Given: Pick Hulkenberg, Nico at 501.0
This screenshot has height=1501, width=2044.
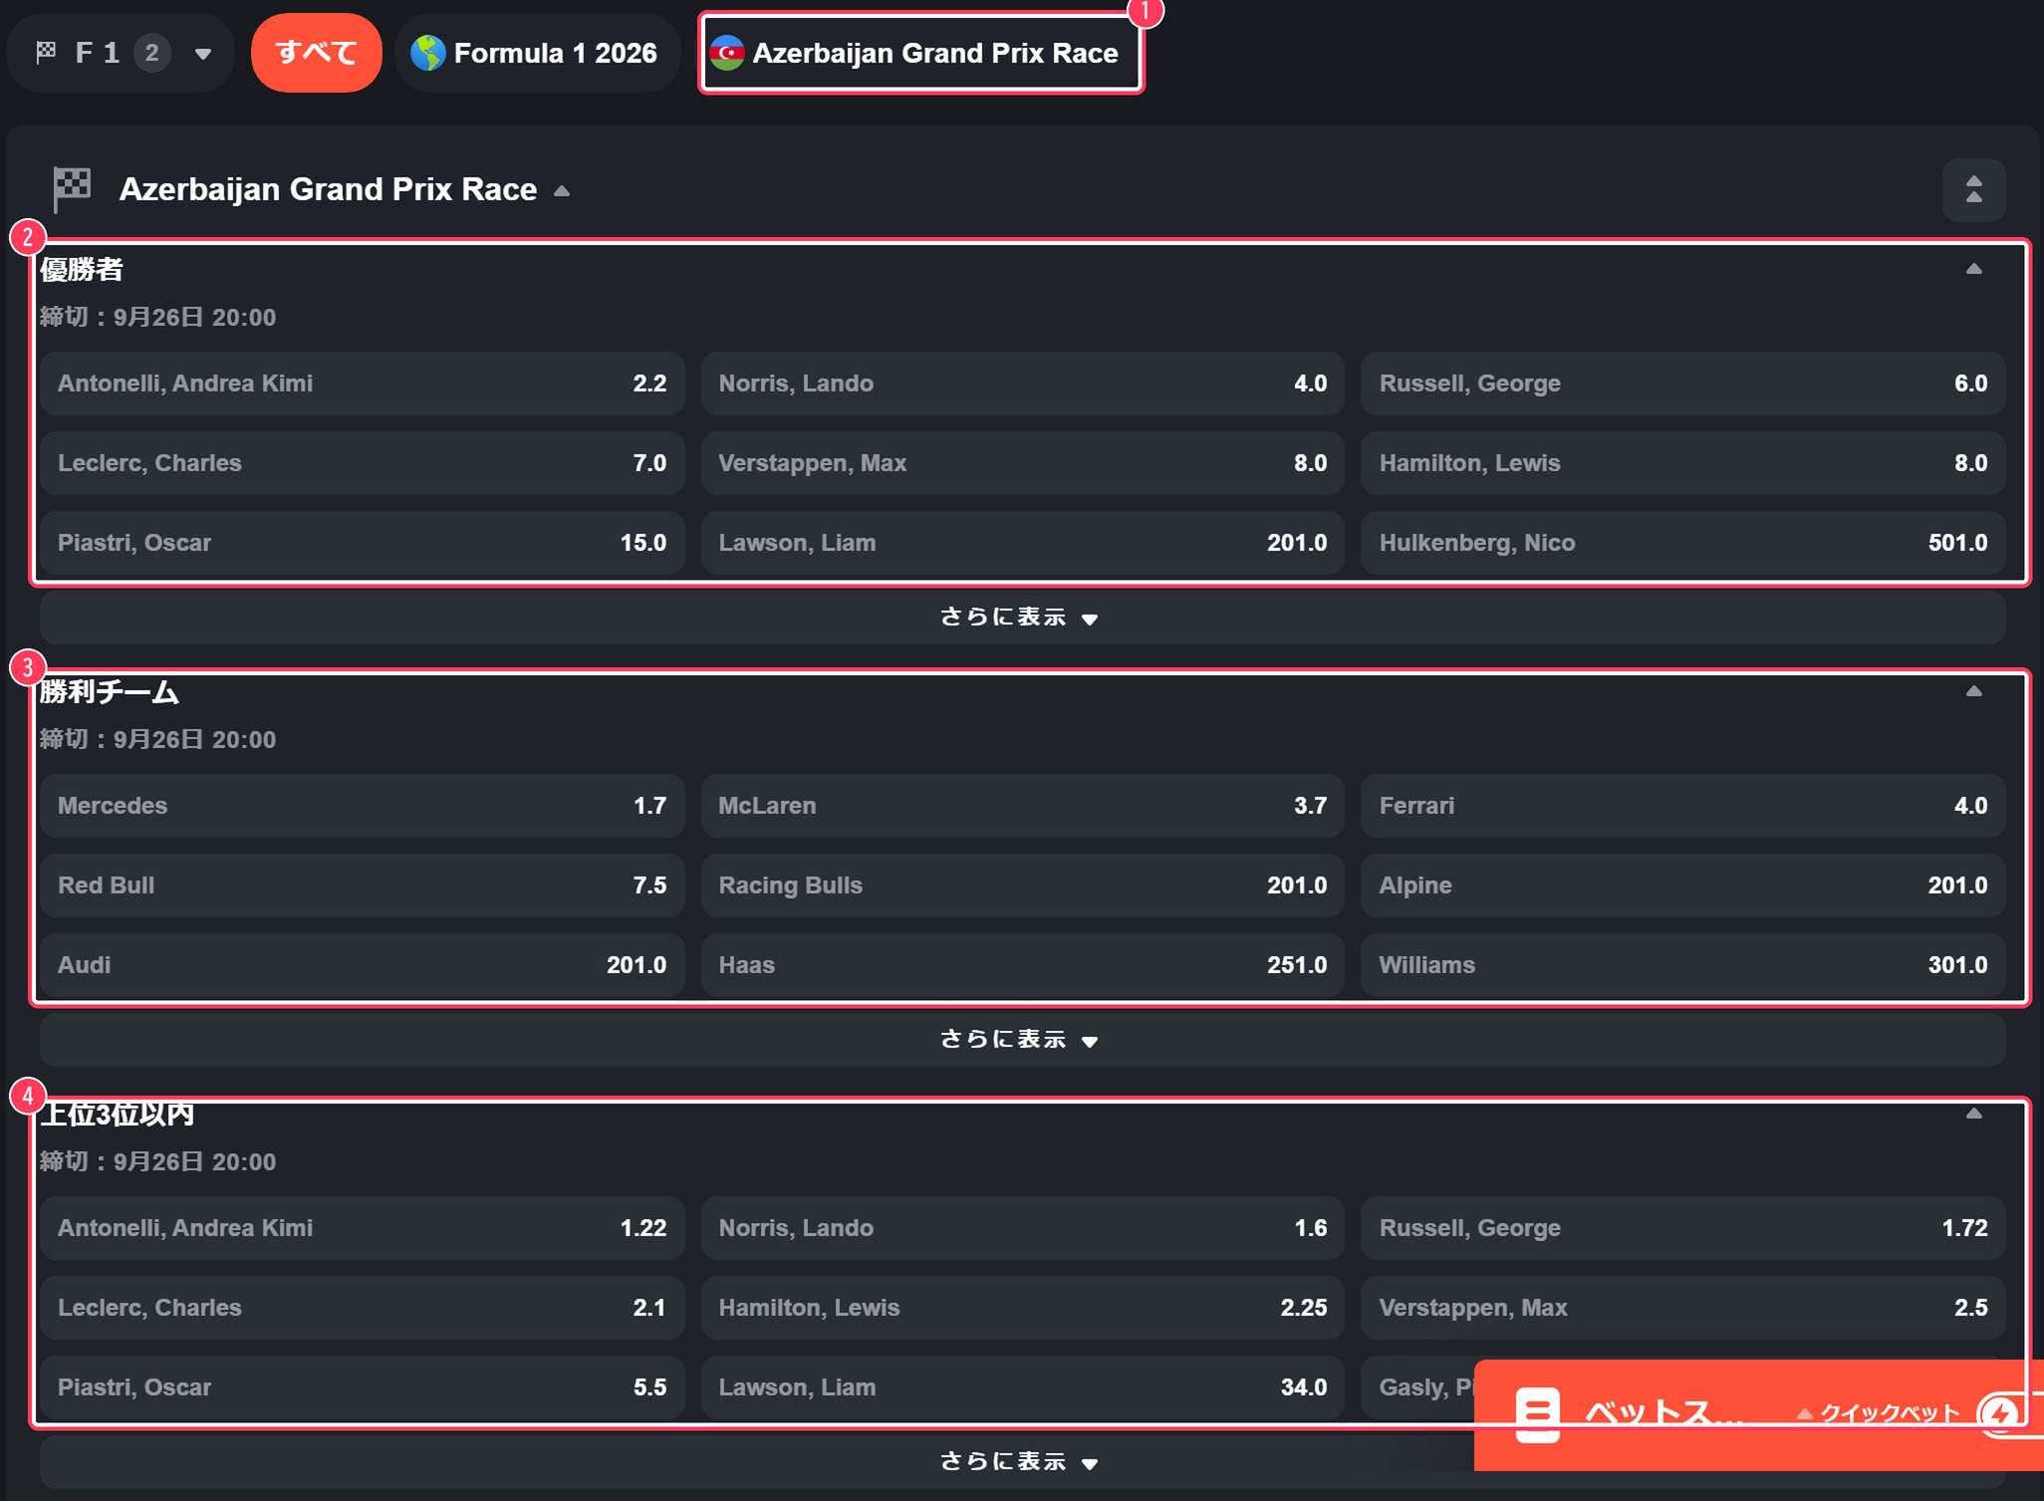Looking at the screenshot, I should pyautogui.click(x=1683, y=543).
